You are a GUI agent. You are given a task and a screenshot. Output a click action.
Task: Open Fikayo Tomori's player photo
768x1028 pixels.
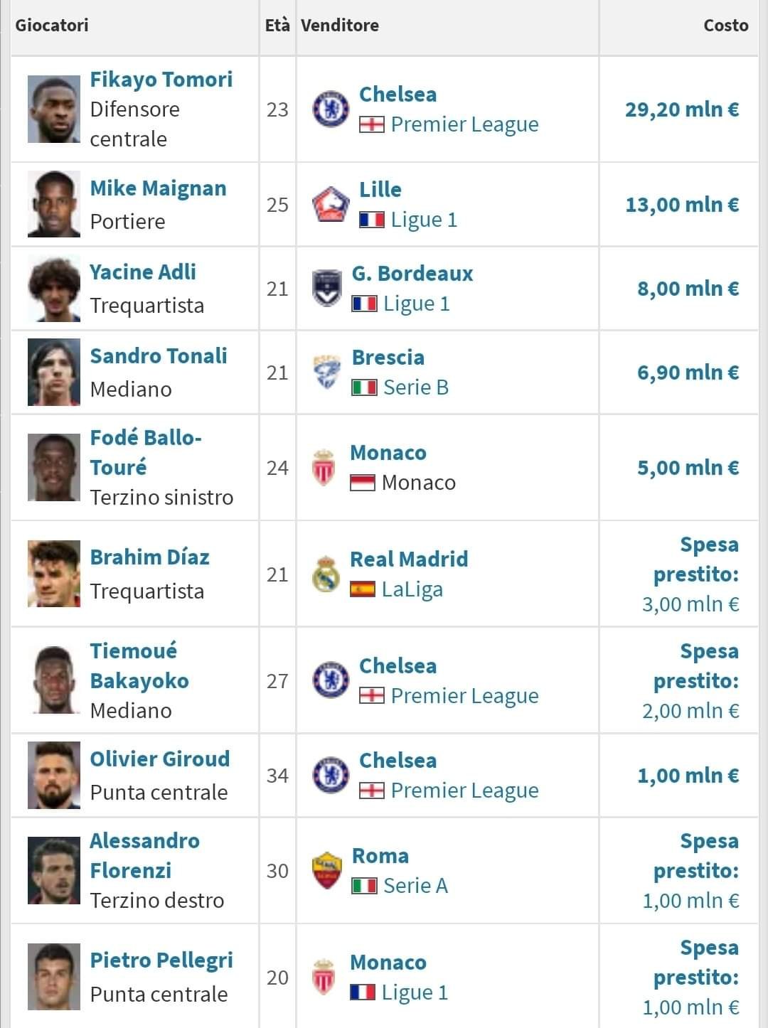point(54,109)
